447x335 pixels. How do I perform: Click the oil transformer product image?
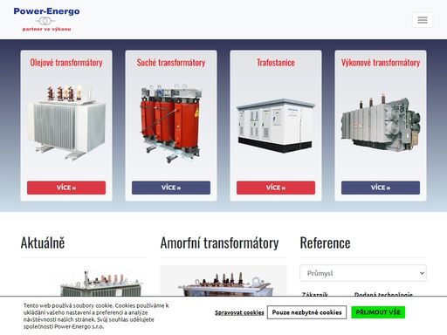66,122
